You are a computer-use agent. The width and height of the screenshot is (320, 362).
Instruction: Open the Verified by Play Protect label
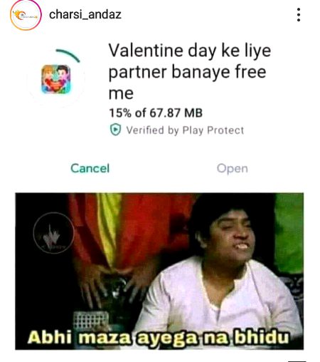coord(185,130)
